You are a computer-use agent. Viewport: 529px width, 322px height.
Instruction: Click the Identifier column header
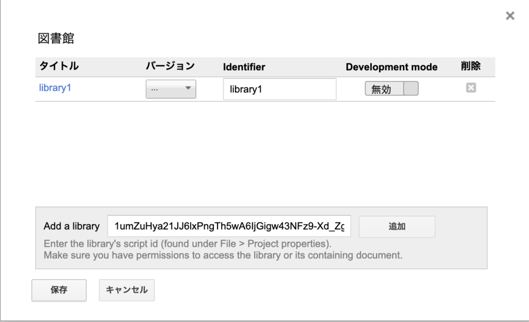[244, 67]
